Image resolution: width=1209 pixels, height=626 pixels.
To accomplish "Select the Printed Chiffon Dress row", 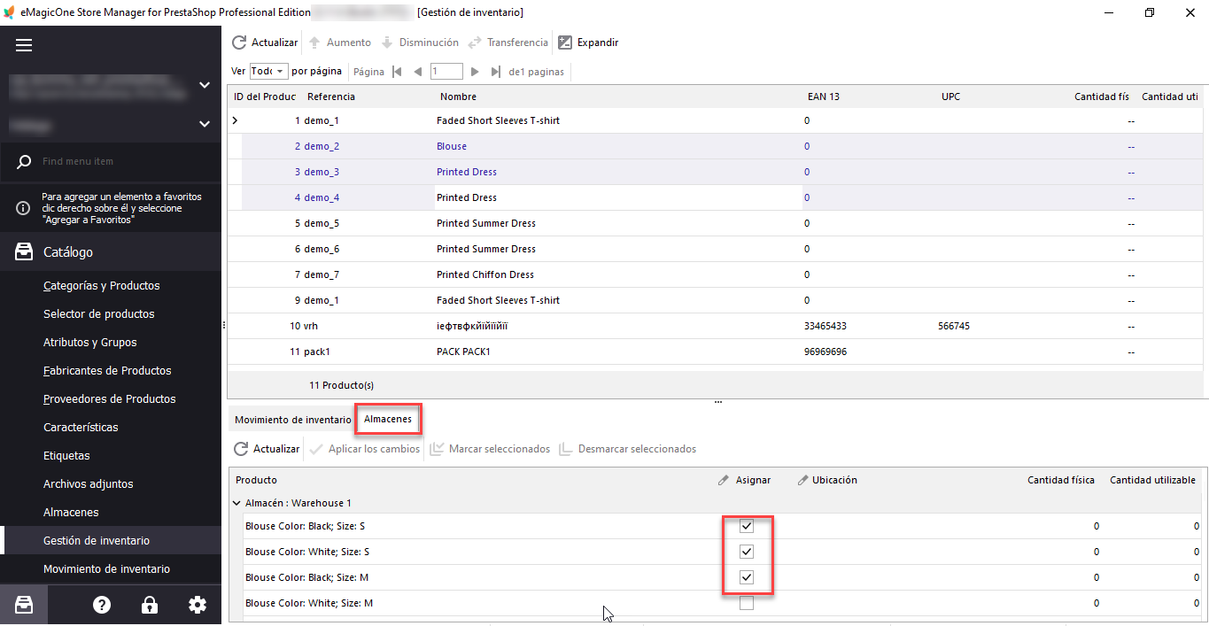I will click(717, 274).
